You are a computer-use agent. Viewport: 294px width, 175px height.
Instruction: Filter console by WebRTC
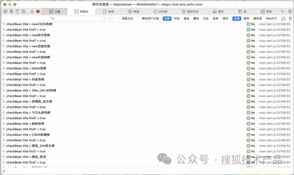click(x=271, y=18)
